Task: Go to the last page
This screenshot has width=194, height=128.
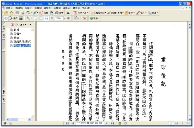Action: [112, 123]
